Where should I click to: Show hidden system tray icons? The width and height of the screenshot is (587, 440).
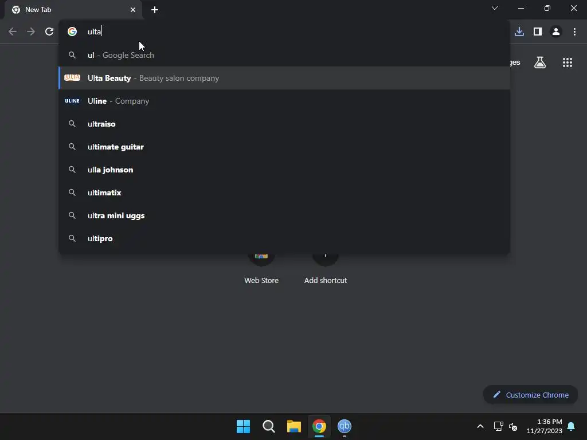(480, 426)
